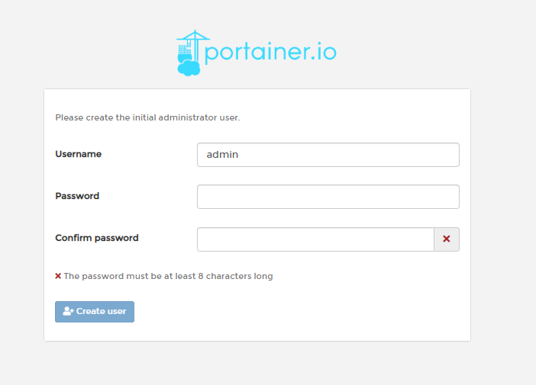Click the cloud under the crane logo
This screenshot has width=536, height=385.
pyautogui.click(x=189, y=68)
